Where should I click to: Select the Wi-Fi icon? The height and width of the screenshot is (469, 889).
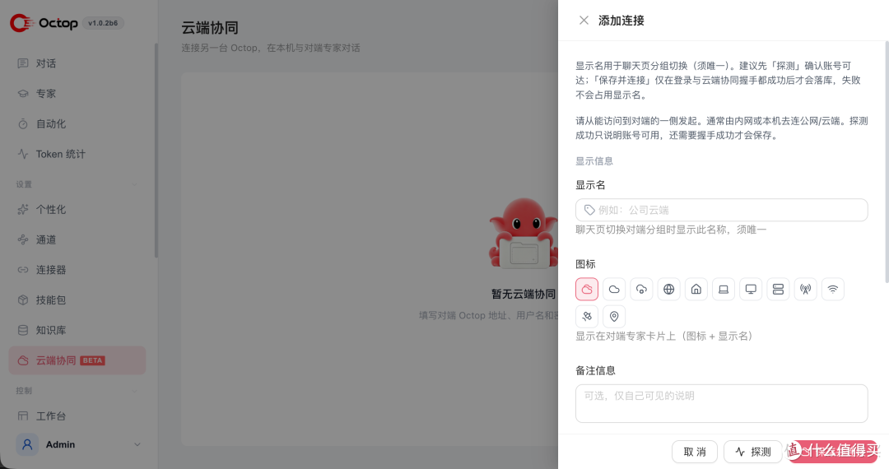(x=833, y=290)
